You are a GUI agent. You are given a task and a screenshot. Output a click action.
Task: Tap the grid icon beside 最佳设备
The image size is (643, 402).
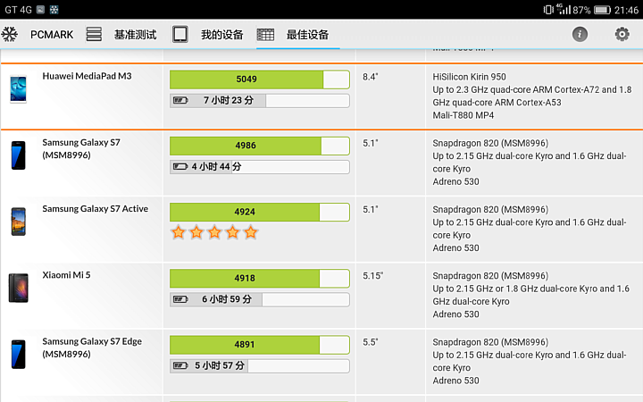[x=265, y=35]
